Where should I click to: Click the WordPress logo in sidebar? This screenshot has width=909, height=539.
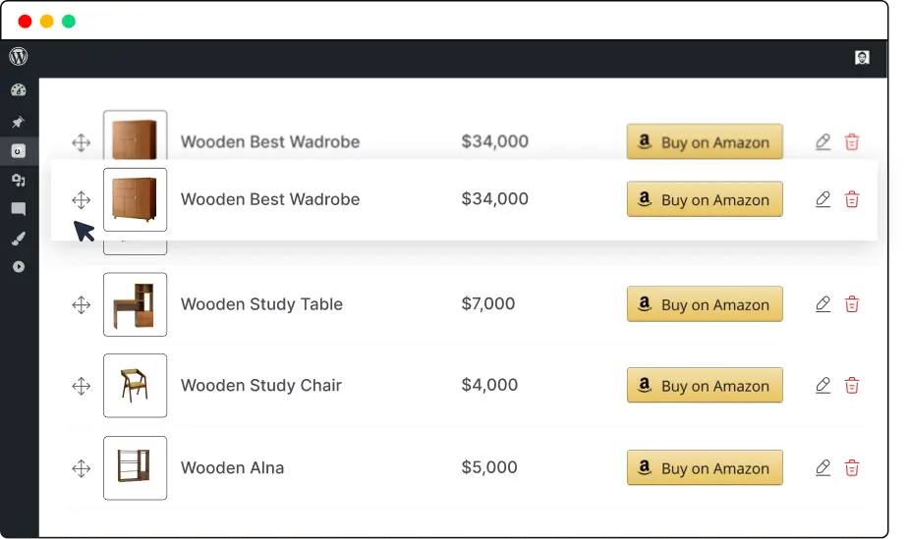tap(19, 56)
